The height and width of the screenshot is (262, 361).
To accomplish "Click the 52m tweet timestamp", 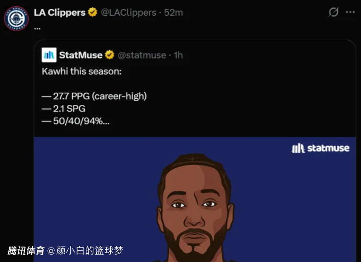I will pyautogui.click(x=173, y=12).
